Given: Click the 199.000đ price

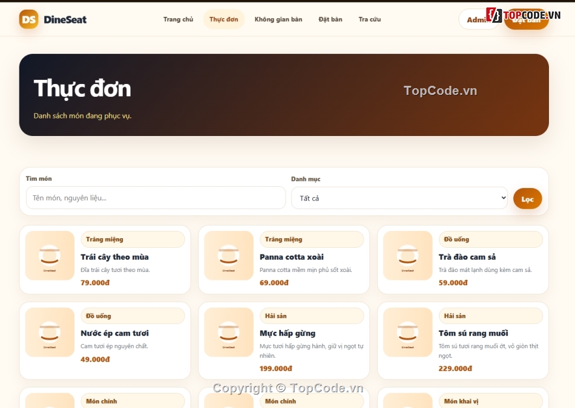Looking at the screenshot, I should point(276,369).
